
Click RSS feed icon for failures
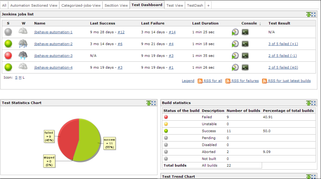228,81
